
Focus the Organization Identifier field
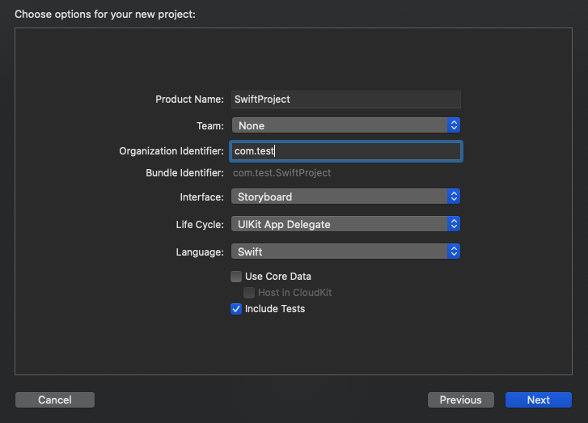click(x=345, y=151)
